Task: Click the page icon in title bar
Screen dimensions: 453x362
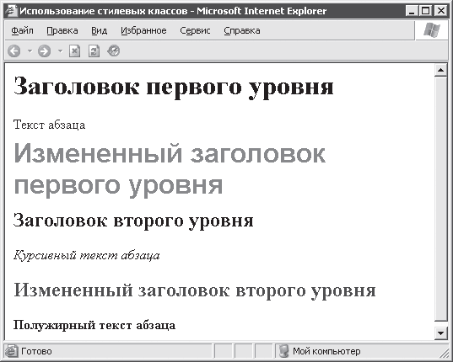Action: (x=11, y=11)
